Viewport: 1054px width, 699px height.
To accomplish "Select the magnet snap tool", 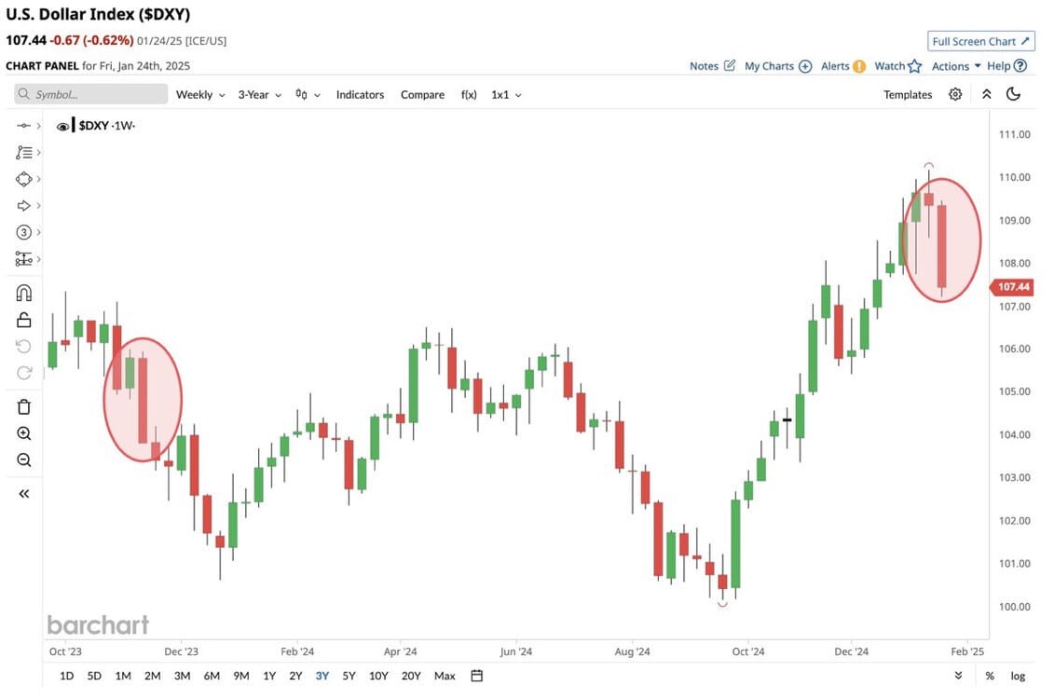I will pos(24,293).
